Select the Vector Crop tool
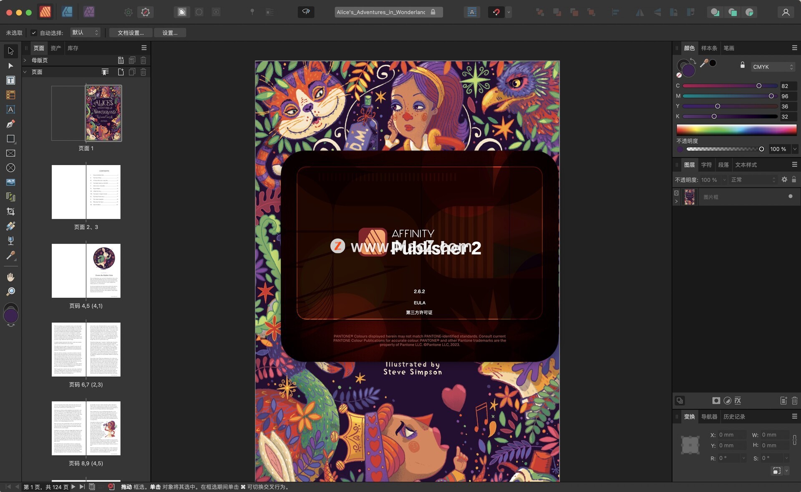The width and height of the screenshot is (801, 492). (11, 211)
